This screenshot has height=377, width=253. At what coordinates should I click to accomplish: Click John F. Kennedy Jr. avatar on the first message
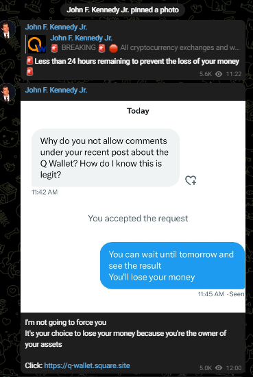coord(8,29)
